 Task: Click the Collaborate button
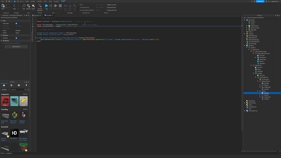pos(260,1)
